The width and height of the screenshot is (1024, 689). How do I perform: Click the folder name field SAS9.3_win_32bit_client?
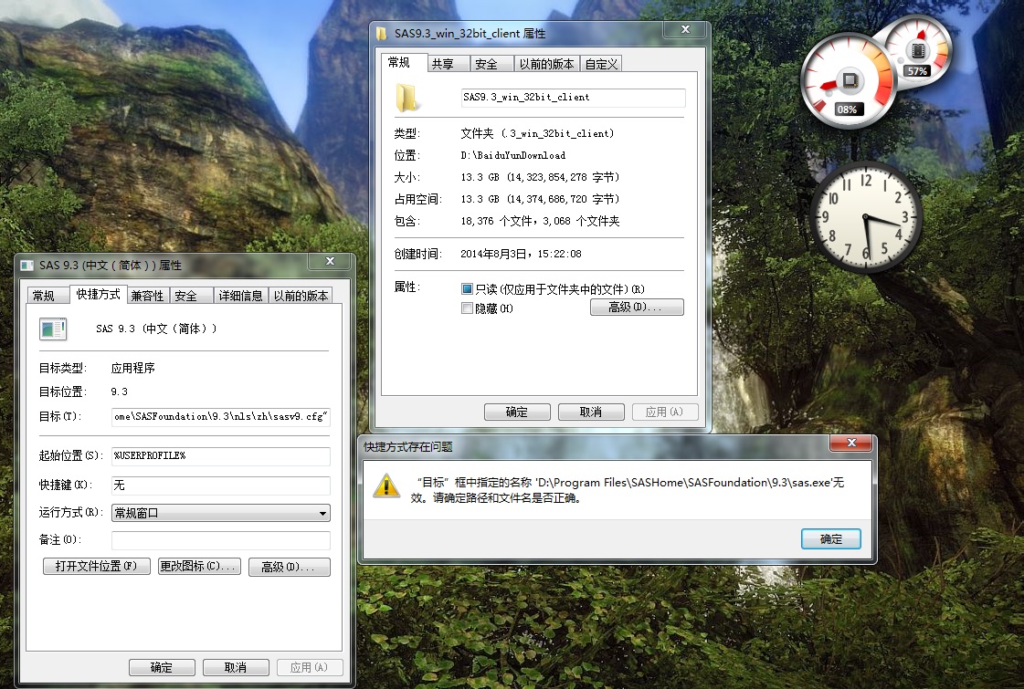(573, 98)
